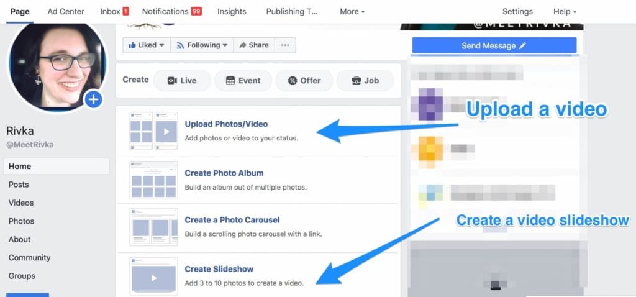Click the Create Photo Album grid icon
The width and height of the screenshot is (636, 297).
[x=153, y=180]
